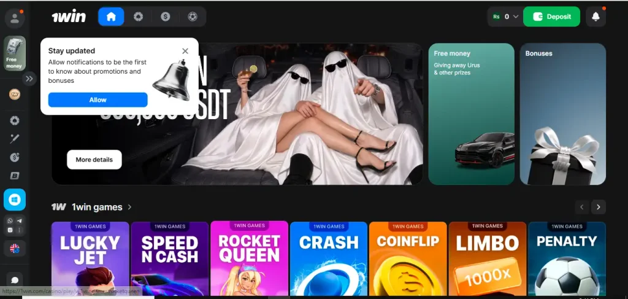
Task: Click the 1win logo in header
Action: pos(69,17)
